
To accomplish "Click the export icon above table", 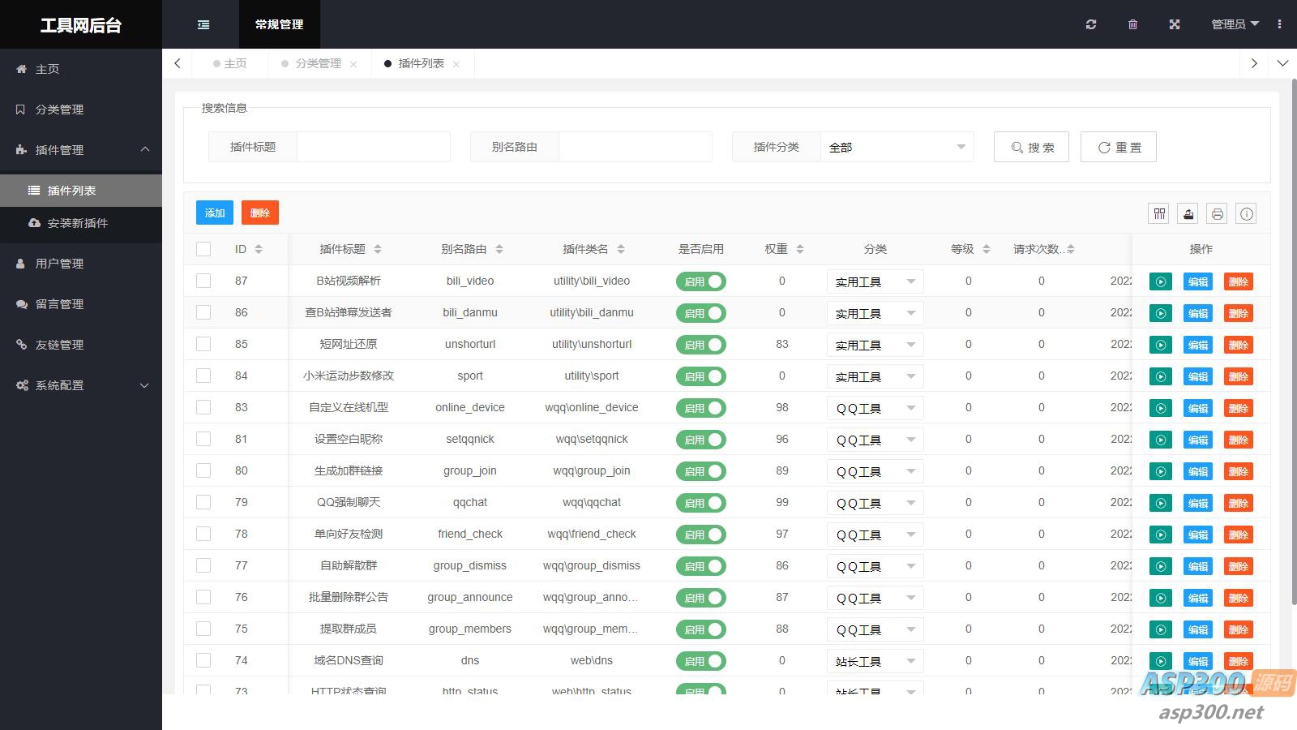I will pyautogui.click(x=1188, y=213).
